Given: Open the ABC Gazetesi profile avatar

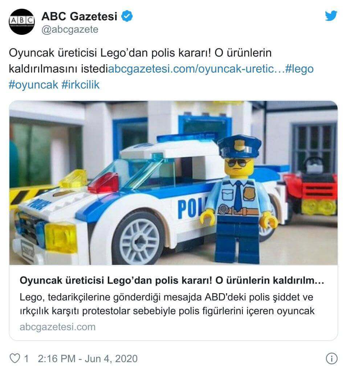Looking at the screenshot, I should (22, 22).
